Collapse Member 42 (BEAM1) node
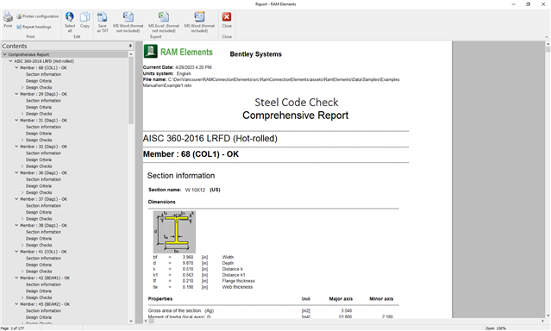 16,278
